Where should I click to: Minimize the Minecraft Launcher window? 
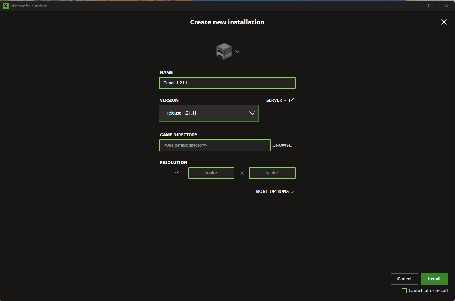point(414,6)
